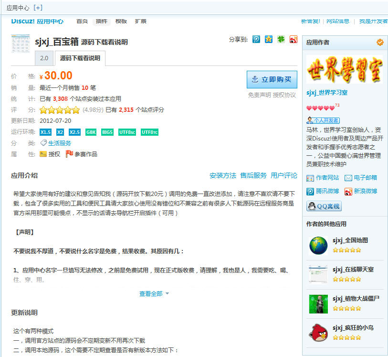
Task: Click the QQ离线 contact button
Action: [324, 206]
